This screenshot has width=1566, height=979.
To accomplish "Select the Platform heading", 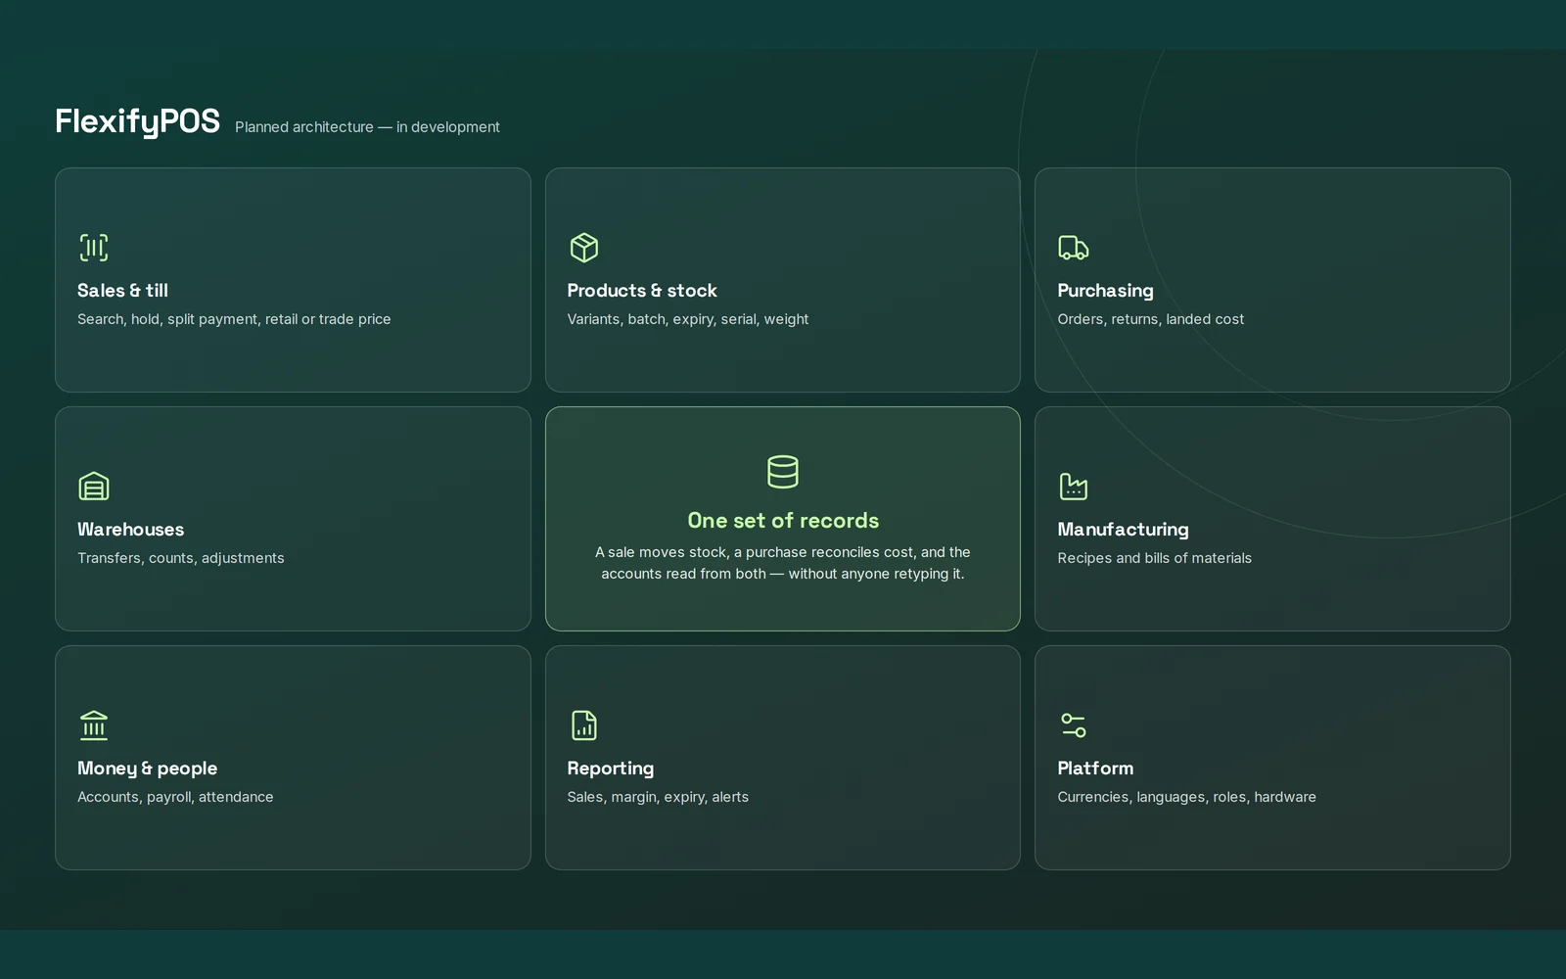I will 1095,769.
